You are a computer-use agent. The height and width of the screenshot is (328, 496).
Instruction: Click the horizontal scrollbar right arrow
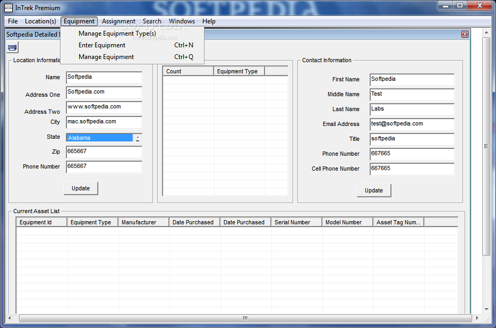pos(477,318)
